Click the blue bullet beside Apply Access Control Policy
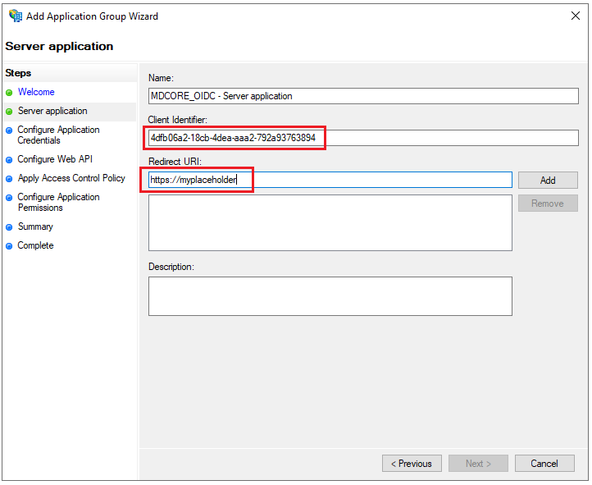Screen dimensions: 592x485 10,179
